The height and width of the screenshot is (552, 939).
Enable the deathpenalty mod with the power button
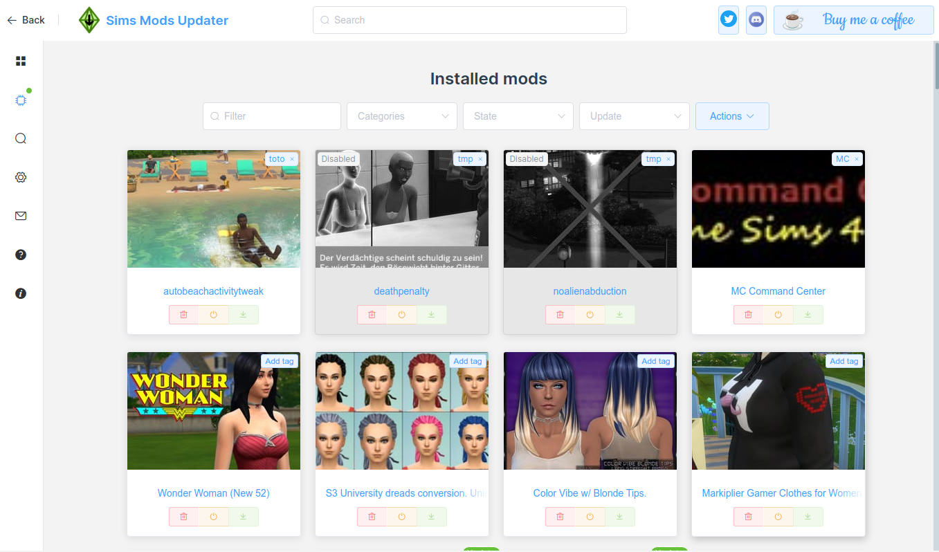pos(402,315)
